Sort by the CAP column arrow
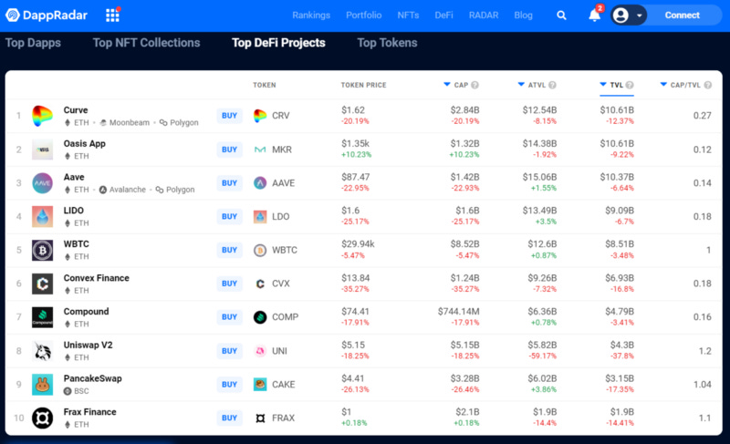Viewport: 730px width, 444px height. click(x=447, y=85)
